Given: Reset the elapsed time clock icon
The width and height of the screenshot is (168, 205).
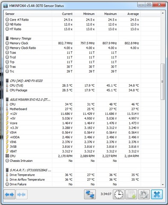Looking at the screenshot, I should click(x=119, y=194).
